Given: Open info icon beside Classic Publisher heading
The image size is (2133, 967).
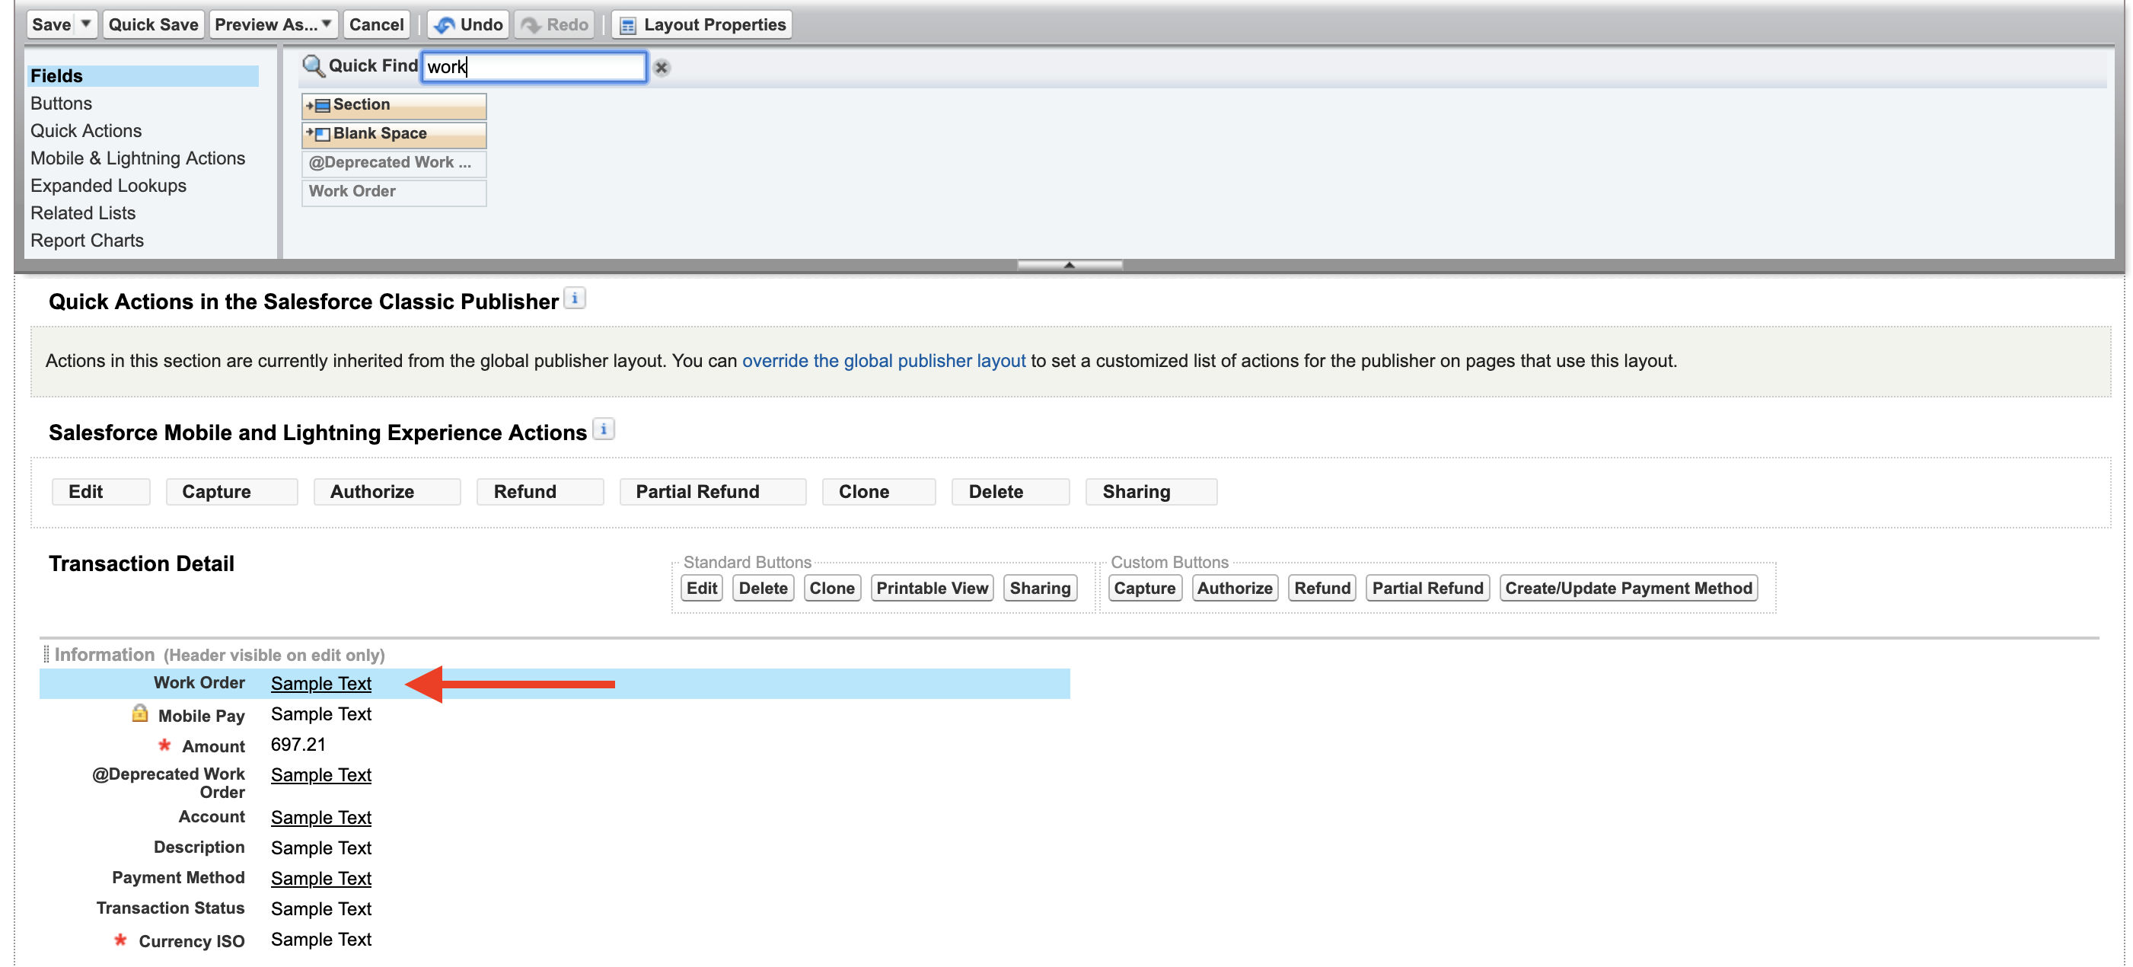Looking at the screenshot, I should (575, 299).
